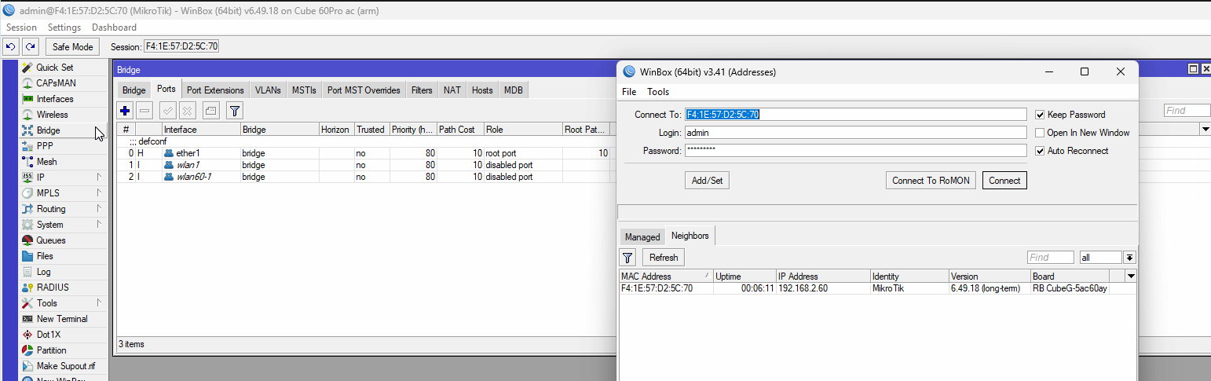The image size is (1211, 381).
Task: Click the remove (minus) icon in Bridge toolbar
Action: pyautogui.click(x=145, y=110)
